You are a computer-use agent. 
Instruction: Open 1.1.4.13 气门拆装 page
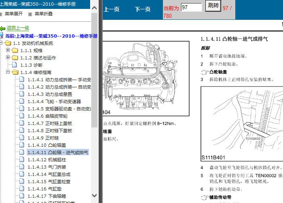(47, 167)
